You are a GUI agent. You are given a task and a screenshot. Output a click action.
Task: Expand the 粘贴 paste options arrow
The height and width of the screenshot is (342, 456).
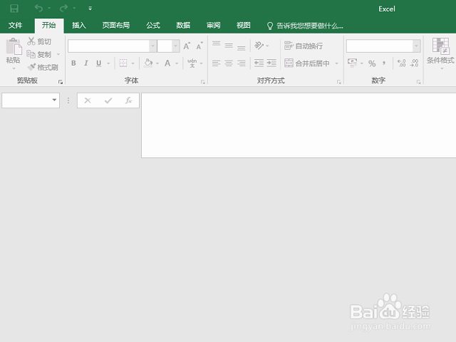coord(14,68)
